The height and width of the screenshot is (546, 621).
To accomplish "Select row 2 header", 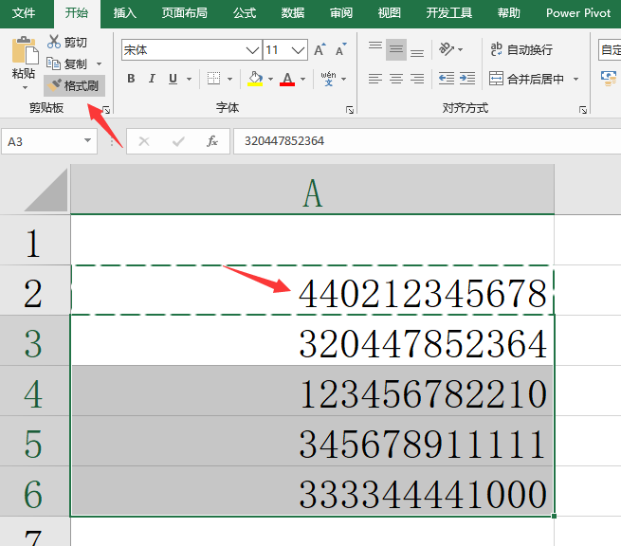I will pyautogui.click(x=34, y=290).
